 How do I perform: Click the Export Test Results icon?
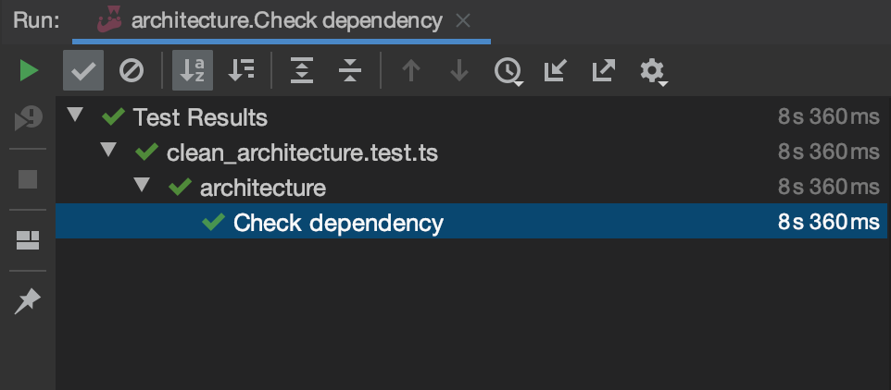(x=604, y=71)
